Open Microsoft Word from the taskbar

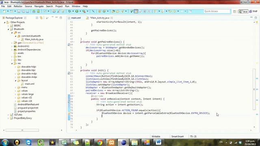click(158, 142)
